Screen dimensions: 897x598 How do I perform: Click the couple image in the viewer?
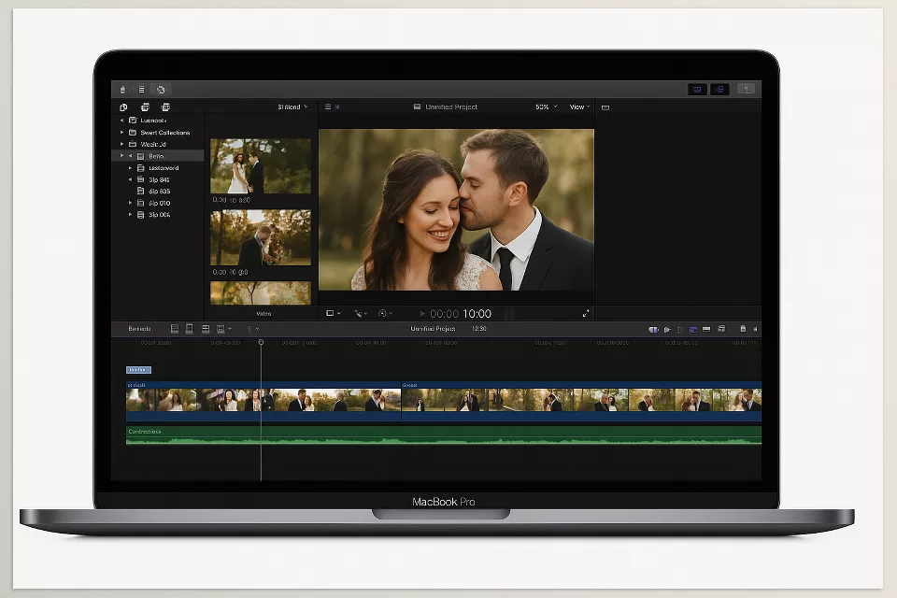[457, 209]
